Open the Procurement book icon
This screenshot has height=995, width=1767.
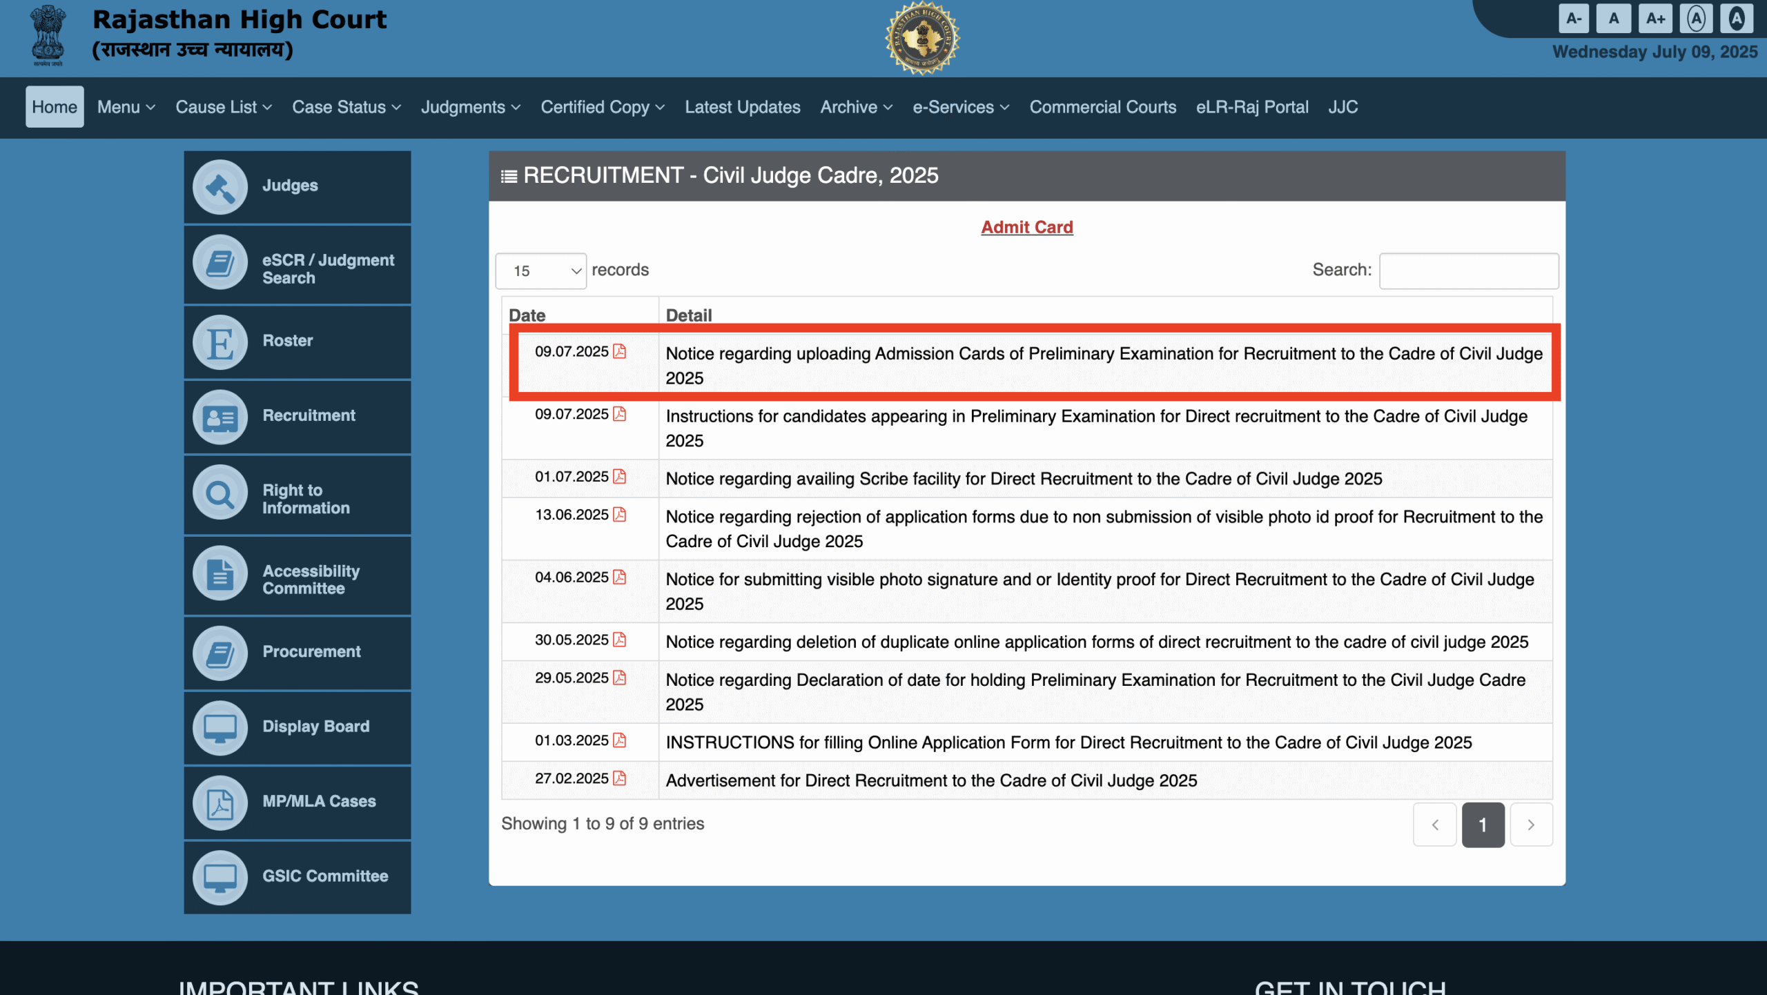220,653
